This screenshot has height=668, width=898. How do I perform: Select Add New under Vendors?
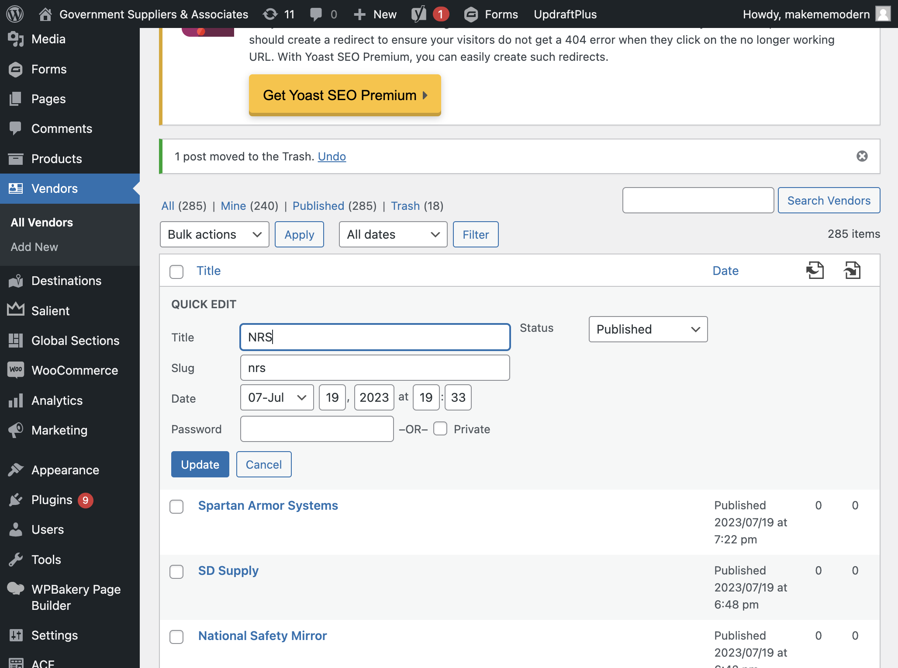click(x=34, y=247)
